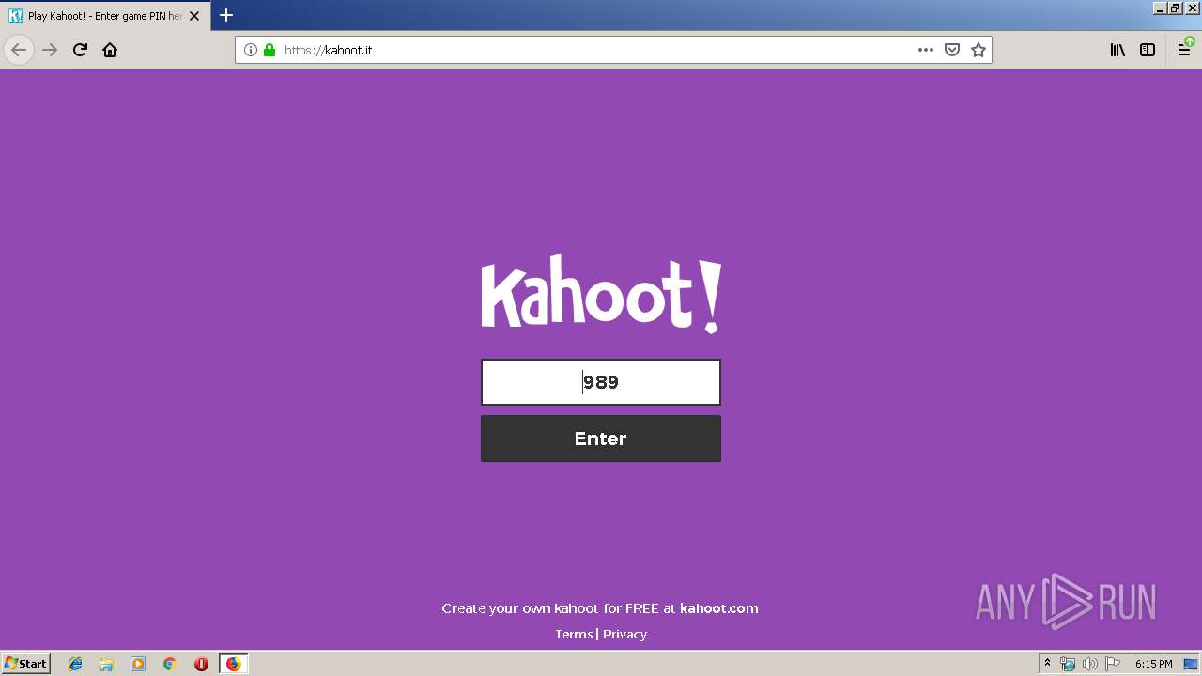Launch Windows Media Player from taskbar
The width and height of the screenshot is (1202, 676).
click(138, 664)
